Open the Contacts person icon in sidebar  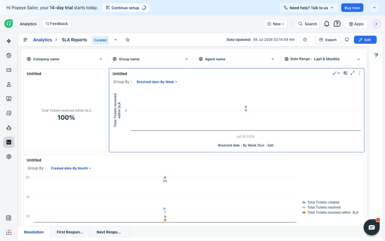pyautogui.click(x=9, y=84)
